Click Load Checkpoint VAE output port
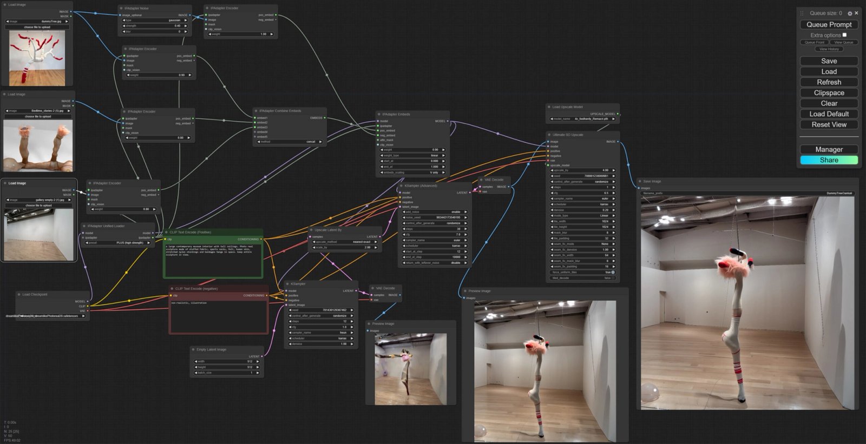 87,311
